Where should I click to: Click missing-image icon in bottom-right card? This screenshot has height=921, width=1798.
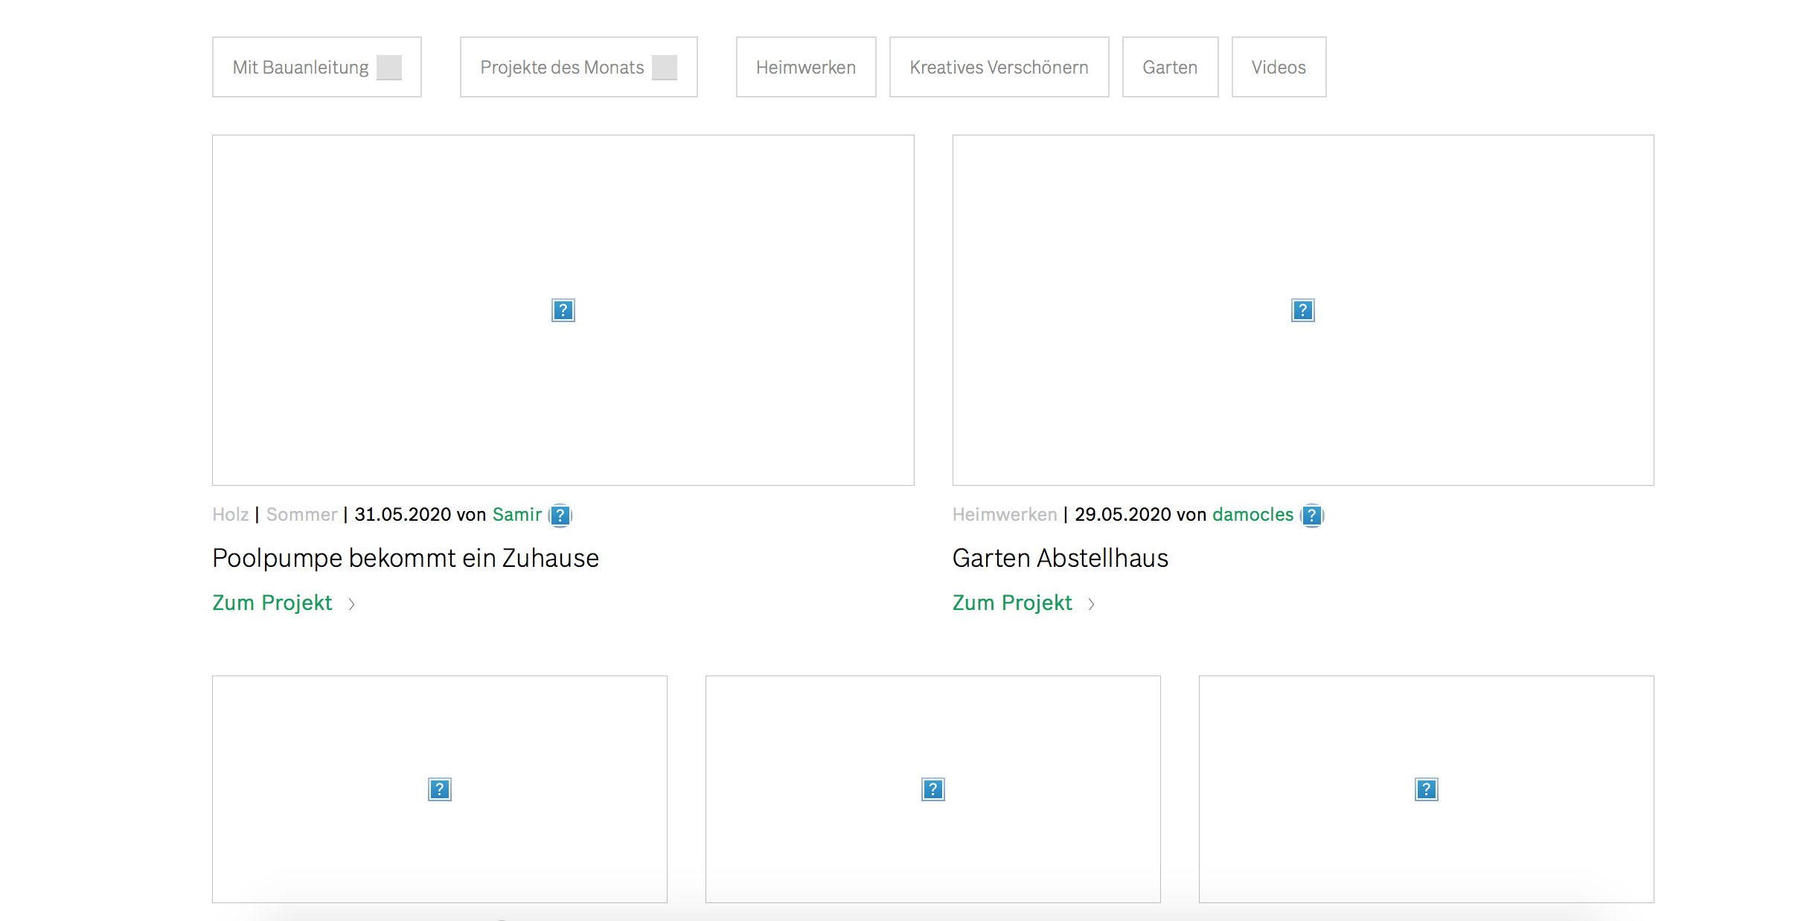[x=1426, y=789]
